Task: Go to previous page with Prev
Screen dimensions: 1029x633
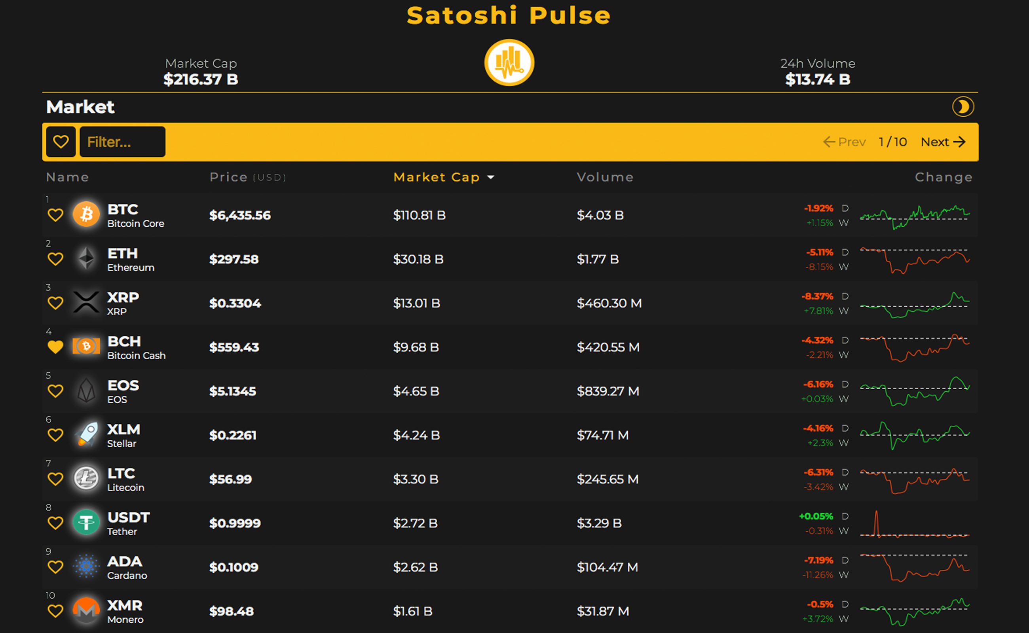Action: pos(844,142)
